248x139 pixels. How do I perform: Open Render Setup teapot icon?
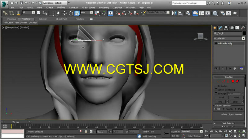[222, 13]
